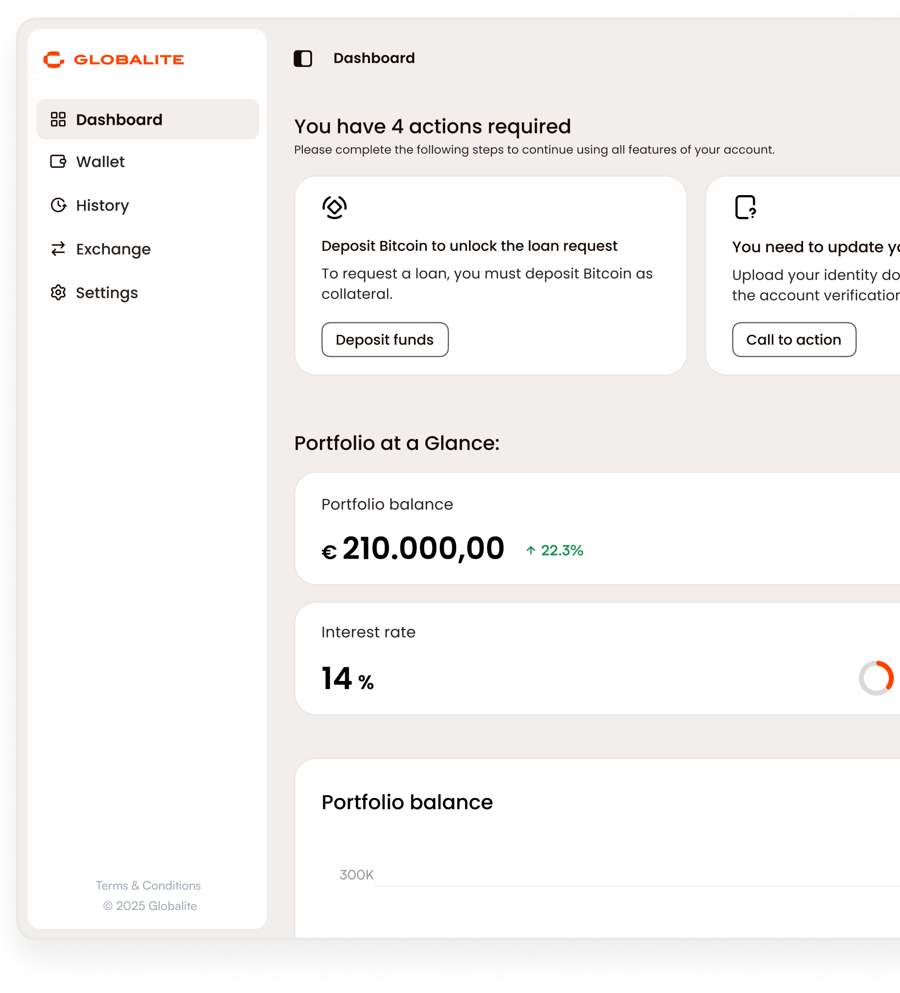Viewport: 900px width, 993px height.
Task: Click the 22.3% gain indicator
Action: click(x=554, y=550)
